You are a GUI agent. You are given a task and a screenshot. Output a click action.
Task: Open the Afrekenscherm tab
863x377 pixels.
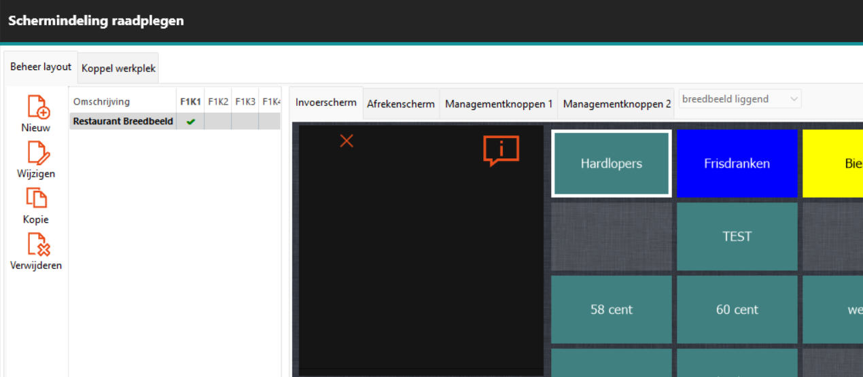click(401, 104)
